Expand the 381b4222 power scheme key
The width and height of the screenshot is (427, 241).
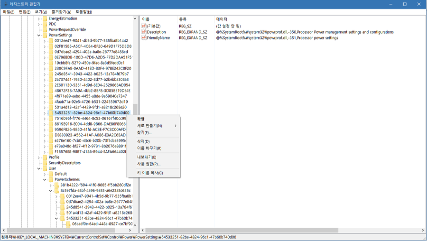[x=50, y=185]
